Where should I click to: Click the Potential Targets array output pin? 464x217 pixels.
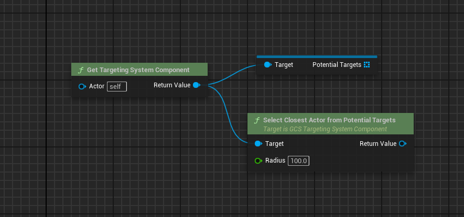[x=367, y=65]
